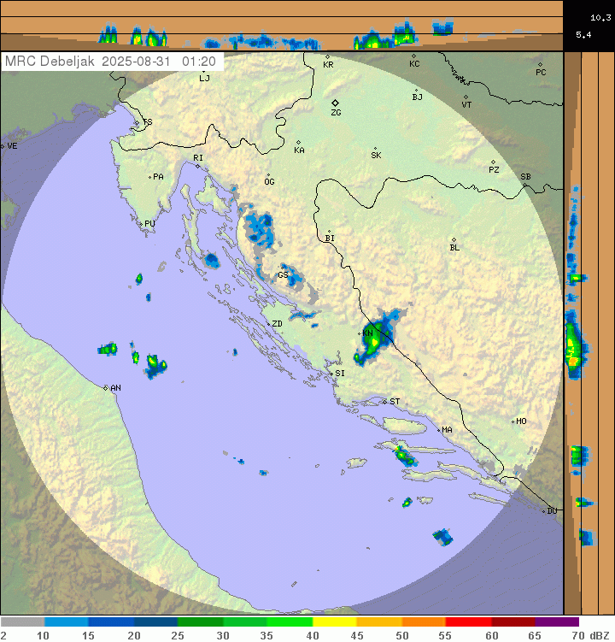Screen dimensions: 615x642
Task: Pick the dark red 60-65 dBZ swatch
Action: pos(513,622)
